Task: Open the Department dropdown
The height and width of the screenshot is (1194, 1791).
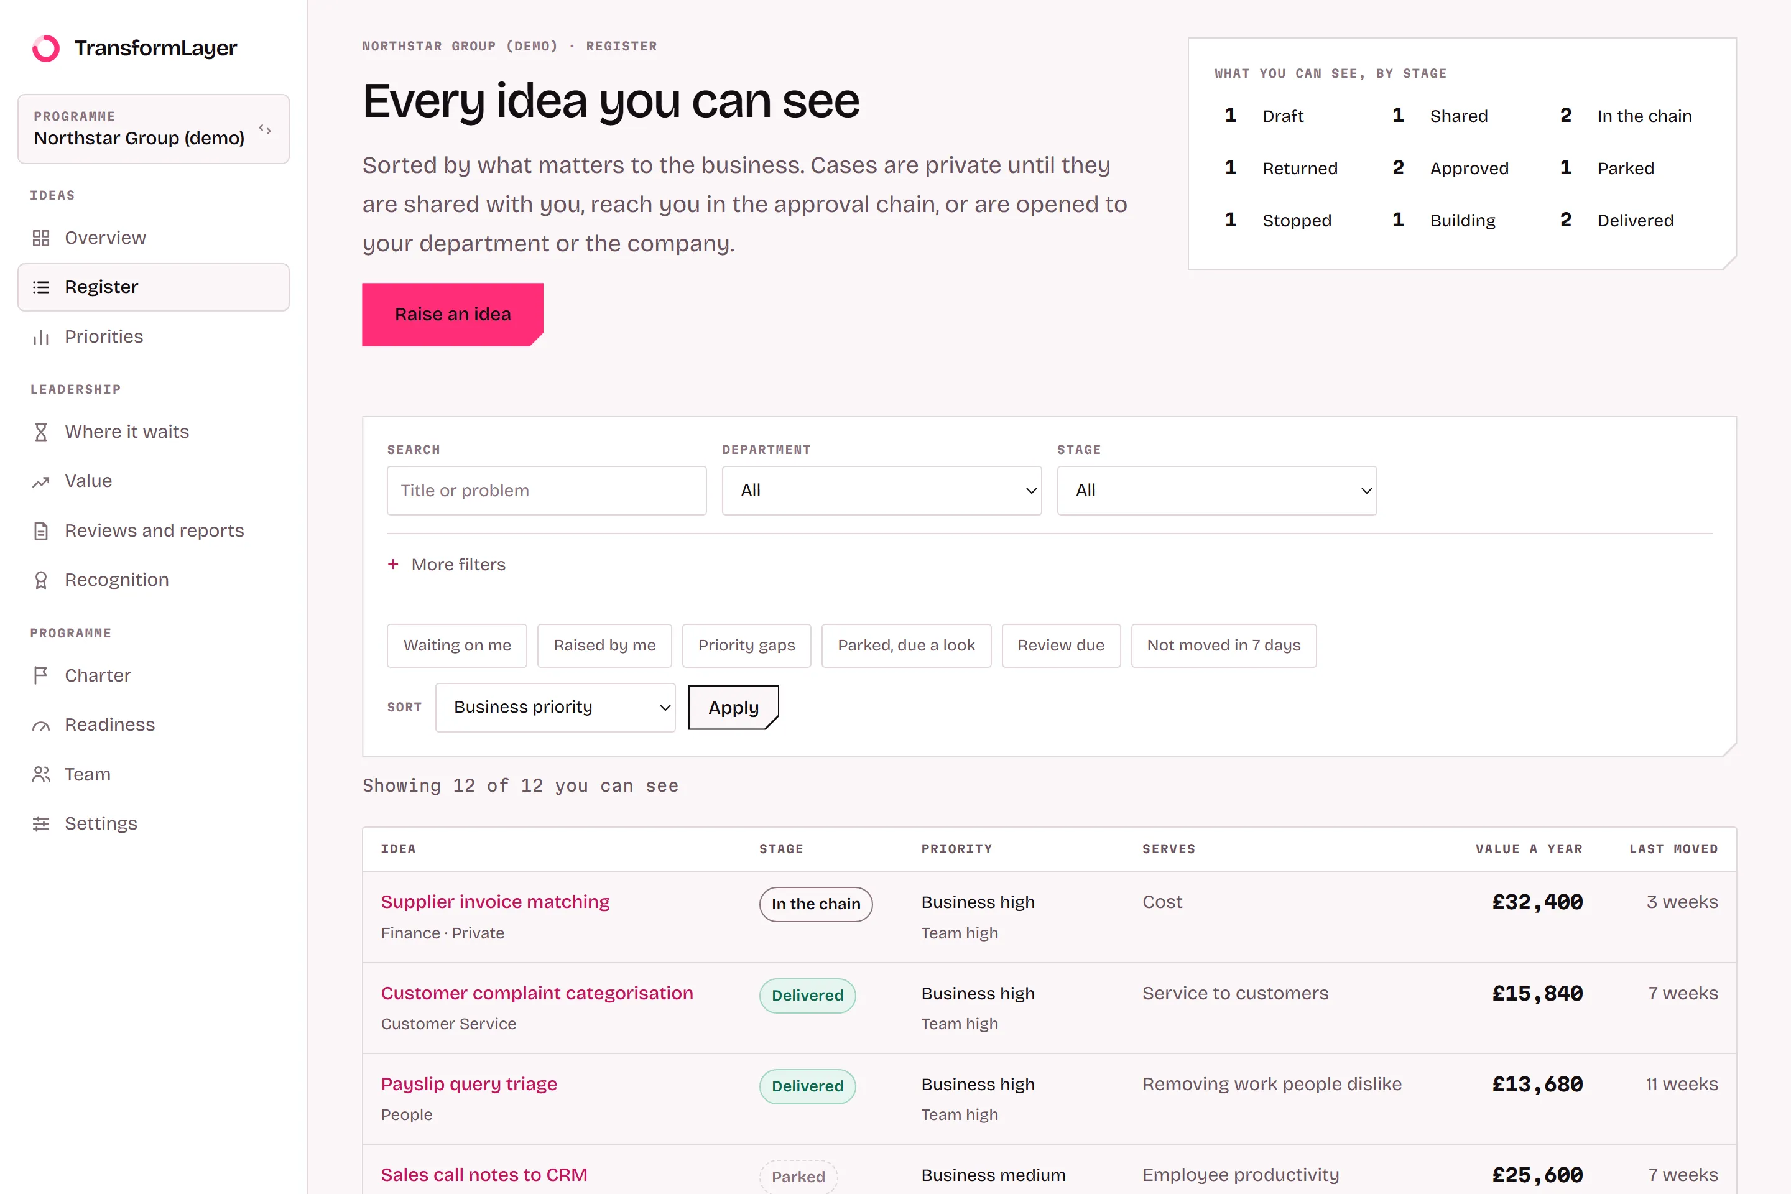Action: tap(882, 491)
